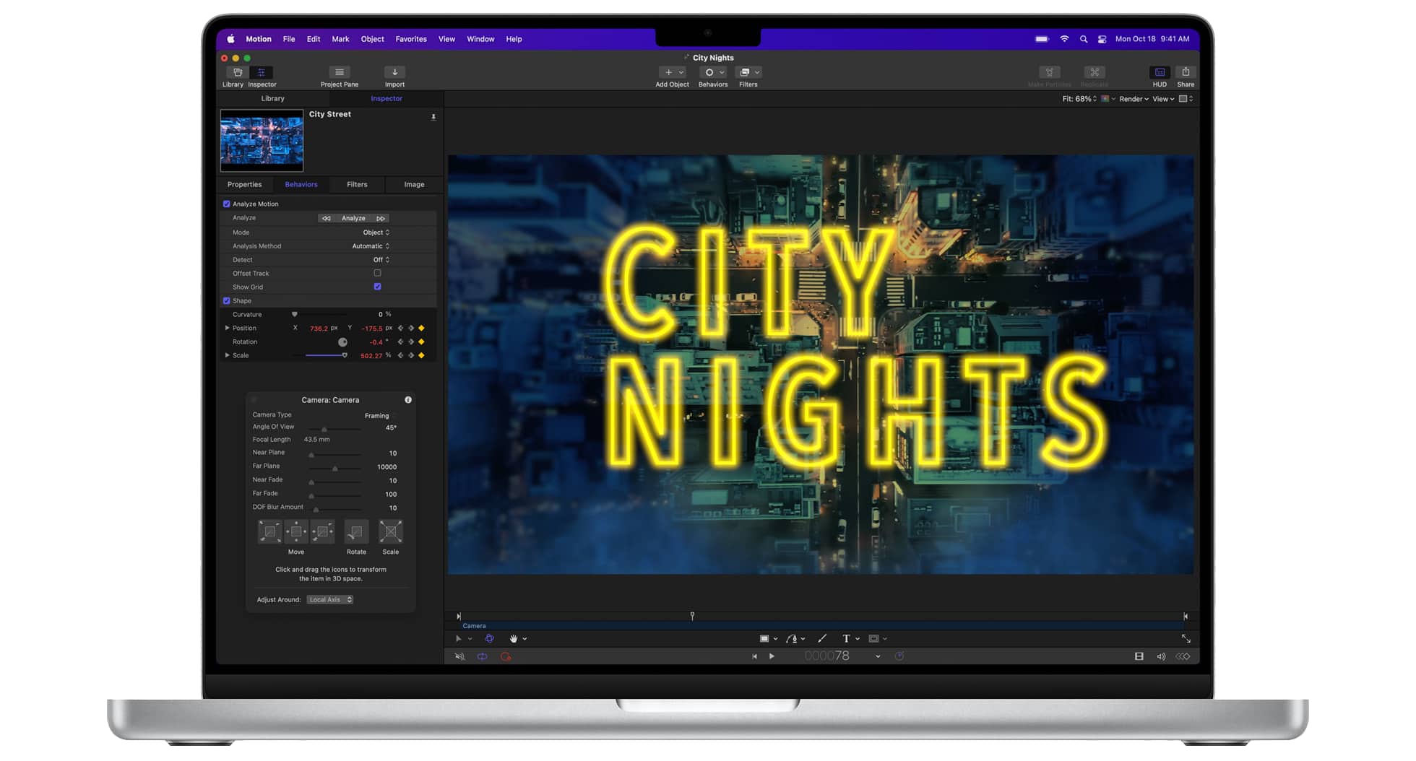Select the Rectangle Mask tool

point(873,638)
